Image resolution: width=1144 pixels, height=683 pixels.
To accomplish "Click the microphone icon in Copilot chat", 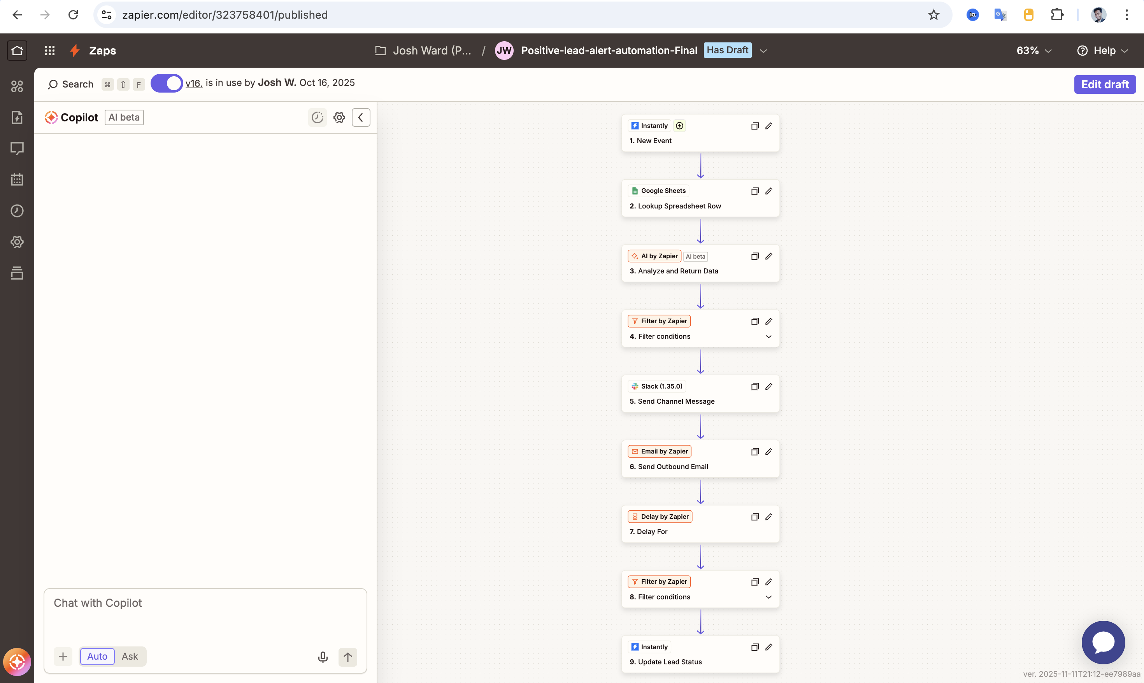I will pyautogui.click(x=323, y=657).
